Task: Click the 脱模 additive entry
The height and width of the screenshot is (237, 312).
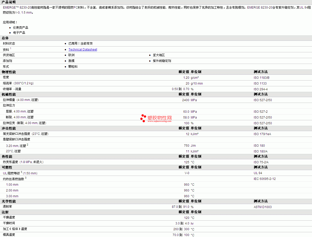Action: click(71, 61)
